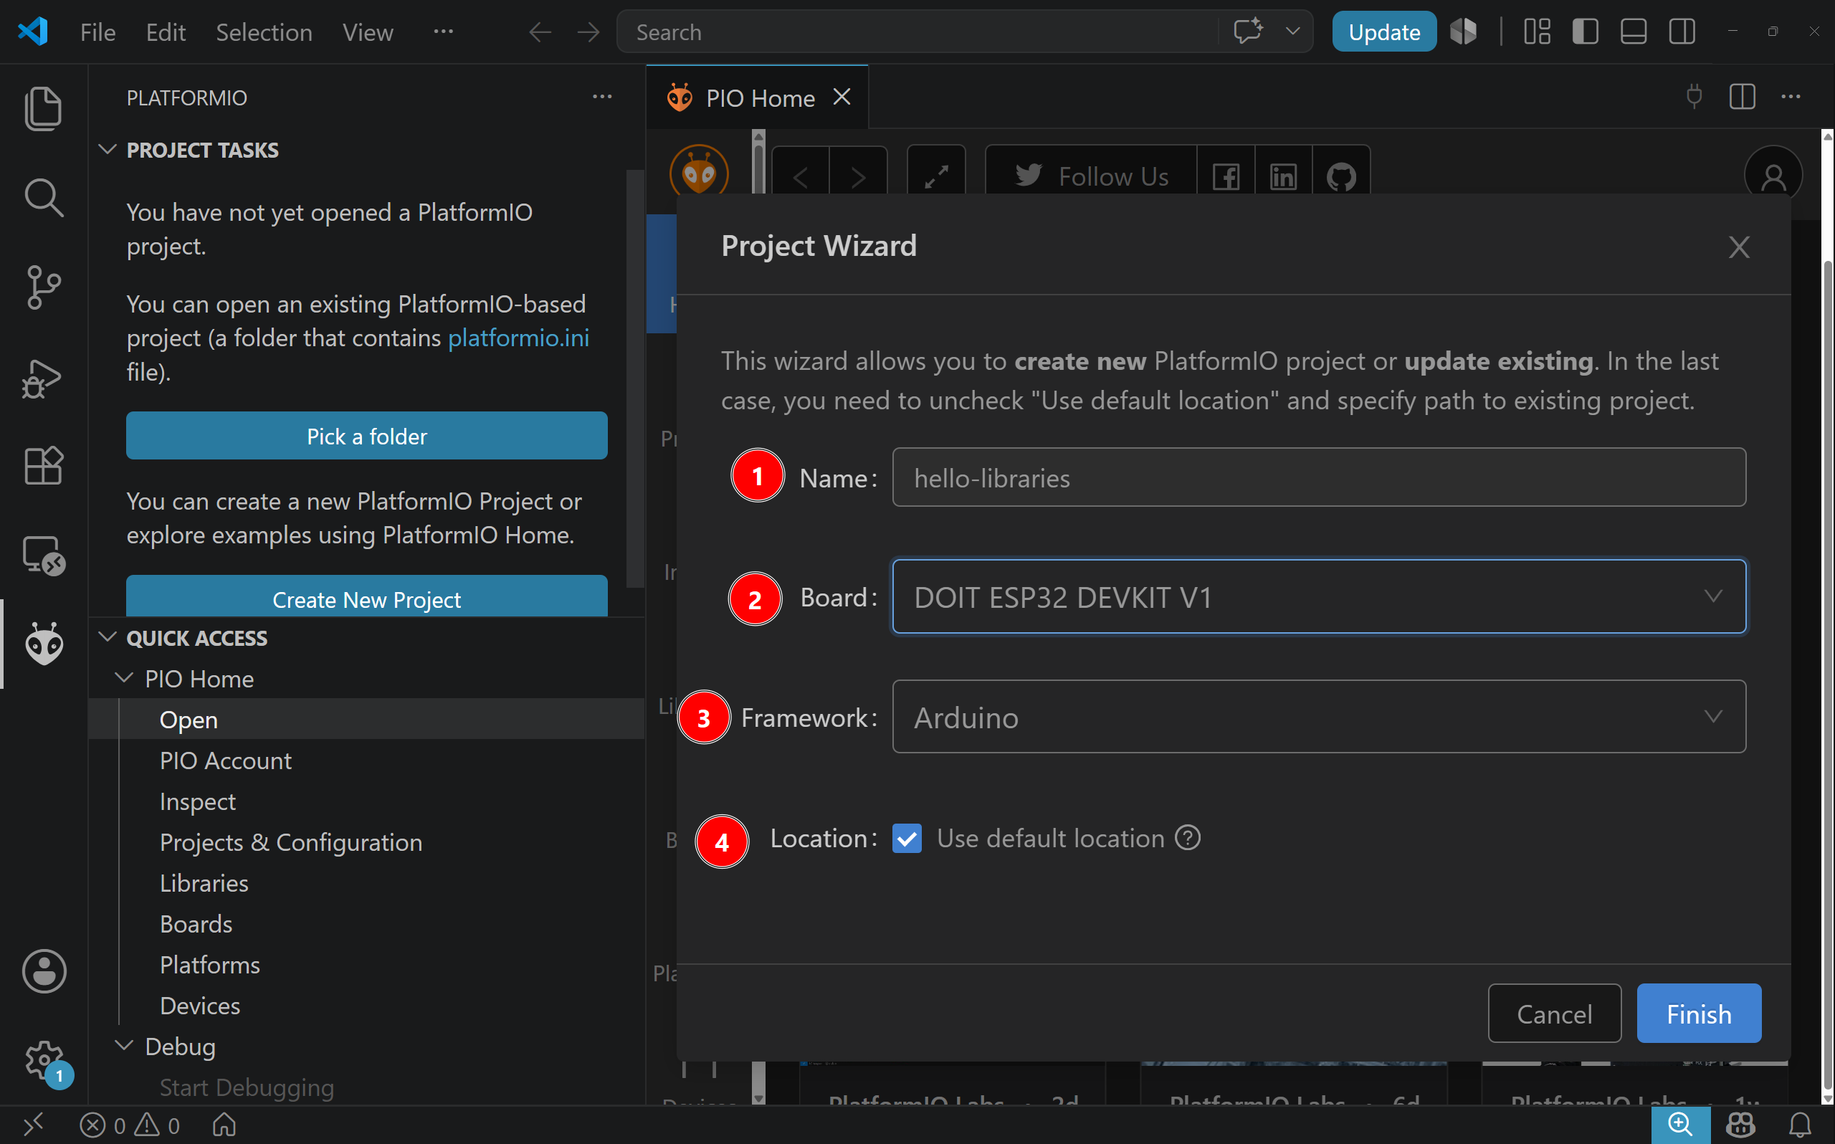Cancel the Project Wizard
1835x1144 pixels.
tap(1555, 1014)
